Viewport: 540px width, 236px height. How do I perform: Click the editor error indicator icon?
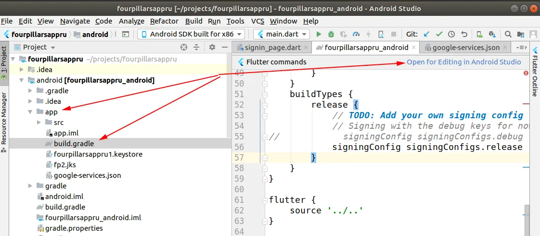click(526, 73)
